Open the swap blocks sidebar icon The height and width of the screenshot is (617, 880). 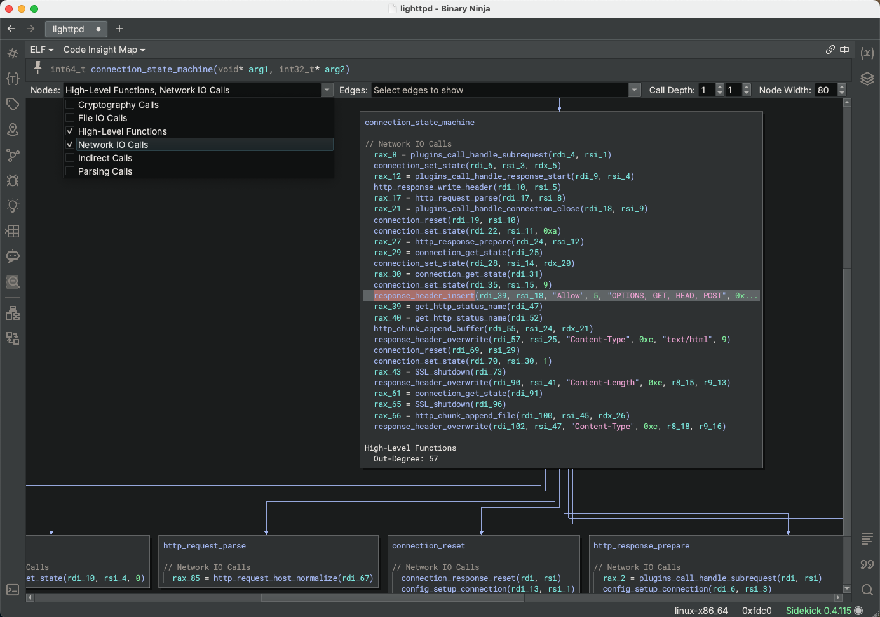point(12,338)
